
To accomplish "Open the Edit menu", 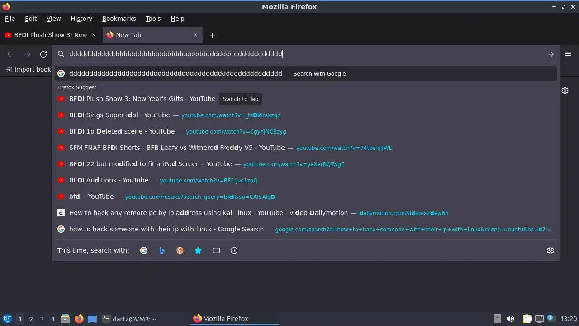I will click(x=31, y=19).
